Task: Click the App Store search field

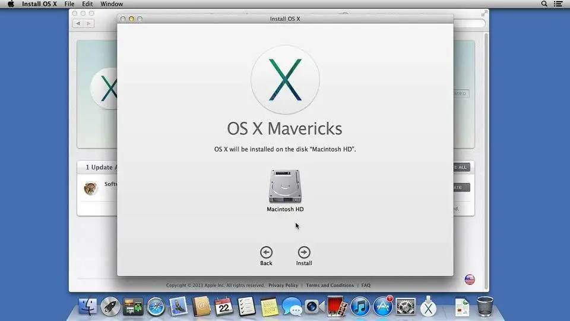Action: tap(469, 23)
